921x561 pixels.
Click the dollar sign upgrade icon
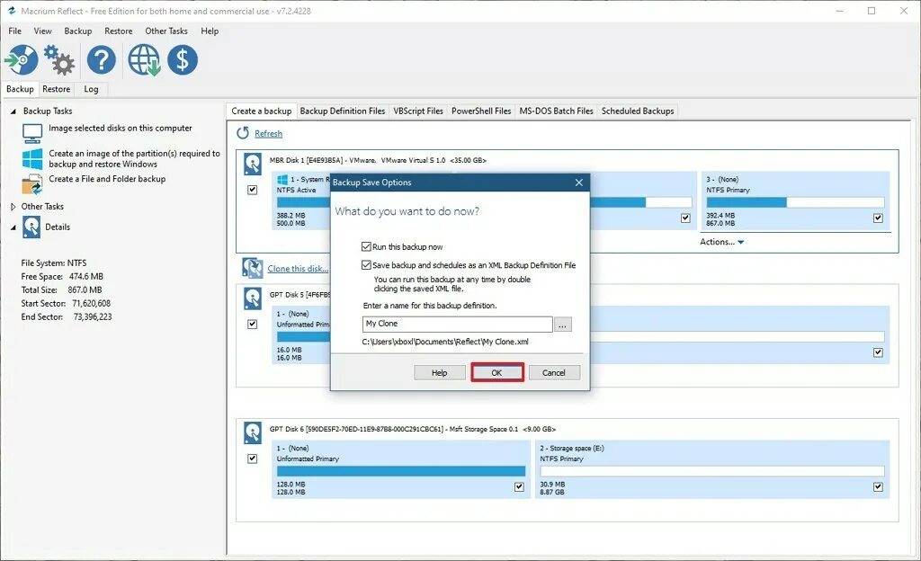(183, 59)
